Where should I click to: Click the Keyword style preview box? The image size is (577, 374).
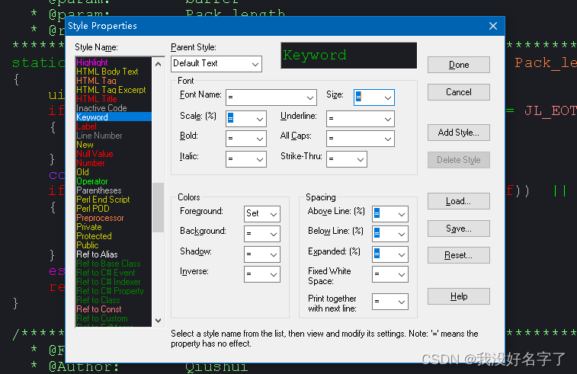pos(349,56)
